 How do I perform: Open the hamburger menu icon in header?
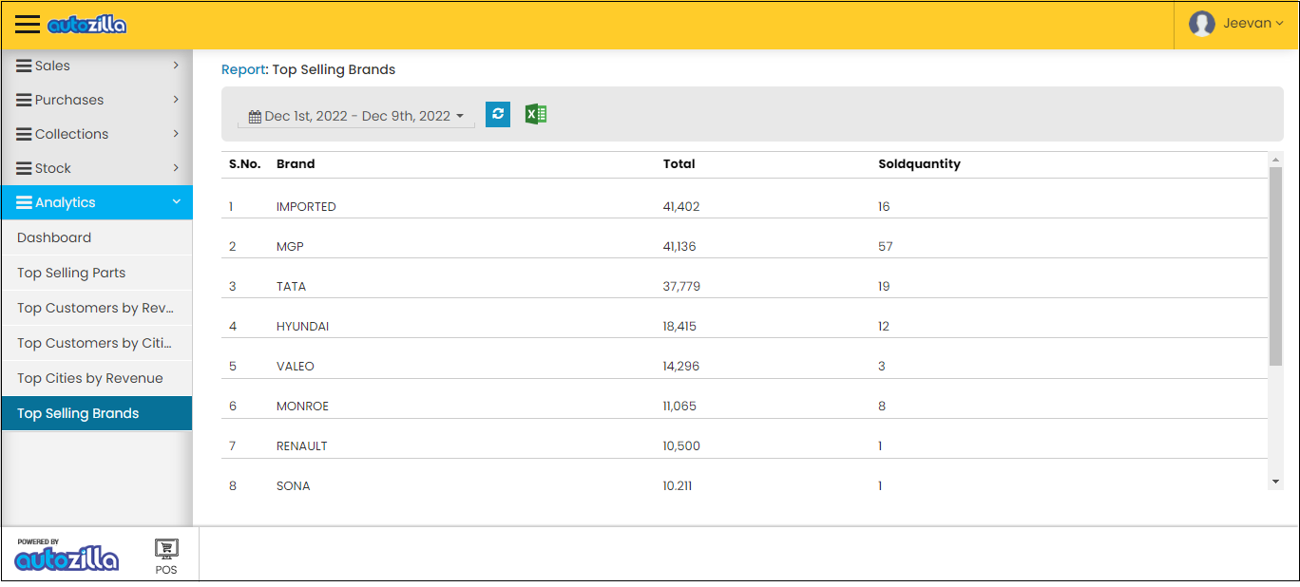click(x=28, y=25)
